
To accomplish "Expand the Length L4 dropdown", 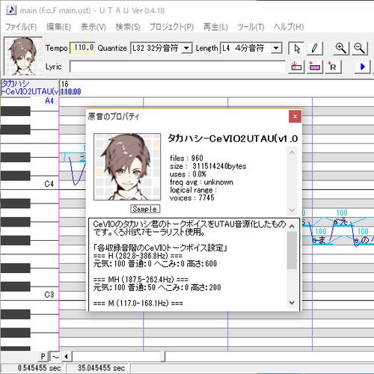I will (x=276, y=48).
